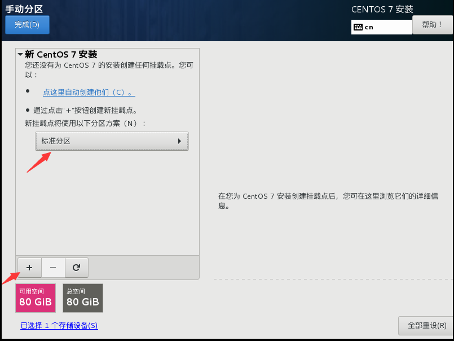Click the arrow on the partition scheme combo box

(179, 141)
